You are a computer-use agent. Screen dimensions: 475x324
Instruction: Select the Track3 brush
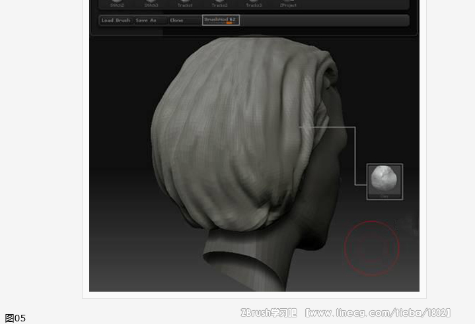pos(254,4)
